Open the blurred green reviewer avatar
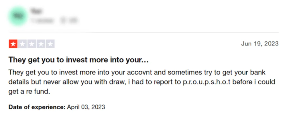 pyautogui.click(x=18, y=16)
